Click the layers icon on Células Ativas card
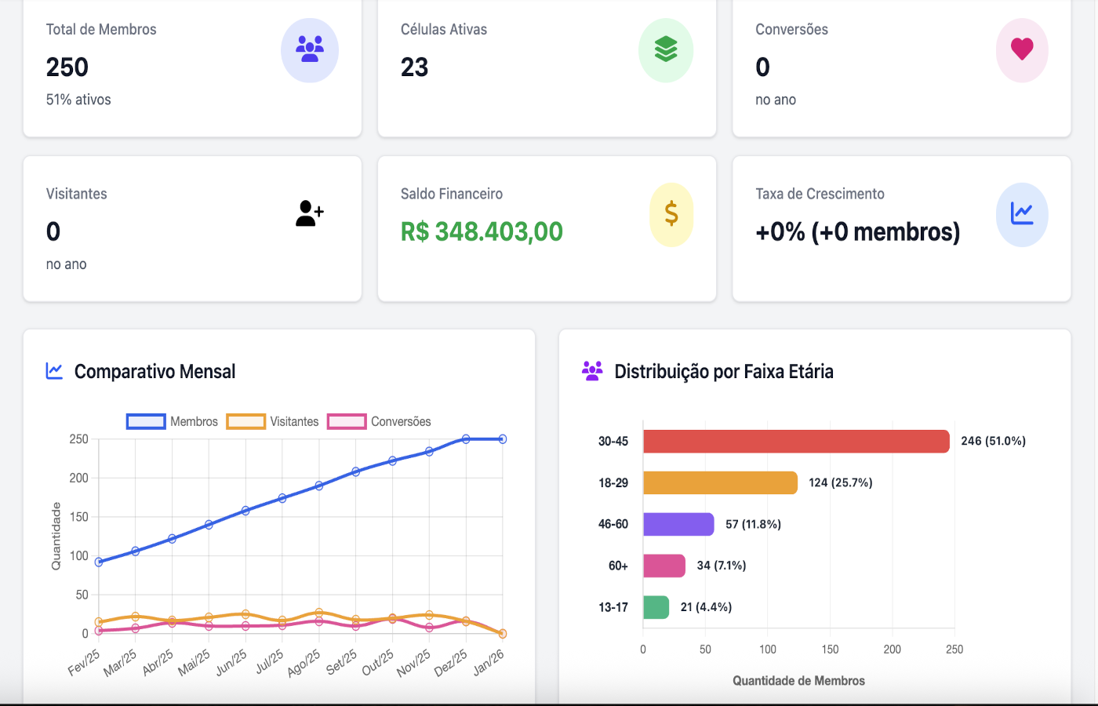This screenshot has width=1098, height=706. pyautogui.click(x=665, y=49)
